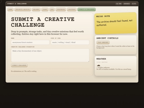Click the 'Submit a Creative Challenge' heading
The width and height of the screenshot is (144, 108).
point(43,22)
